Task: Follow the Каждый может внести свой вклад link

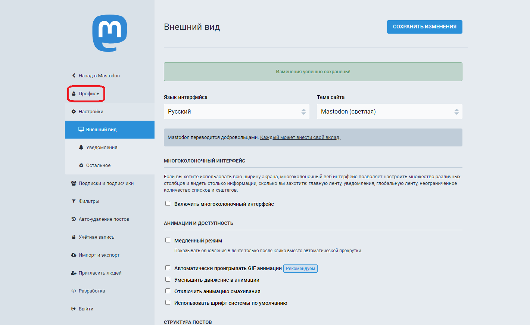Action: coord(300,137)
